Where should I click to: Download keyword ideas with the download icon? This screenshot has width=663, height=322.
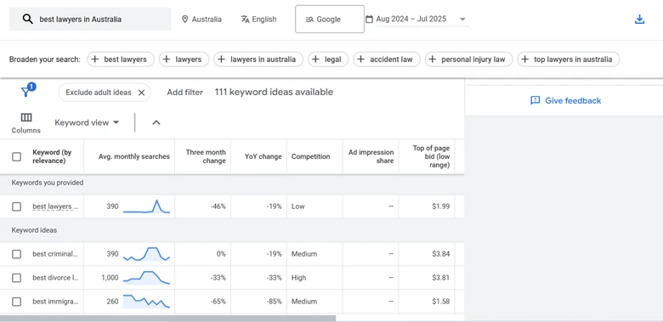(640, 20)
